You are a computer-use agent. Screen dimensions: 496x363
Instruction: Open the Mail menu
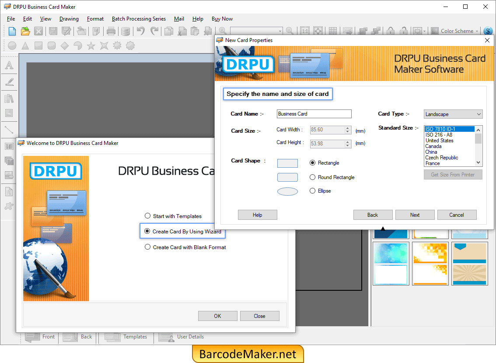click(179, 19)
